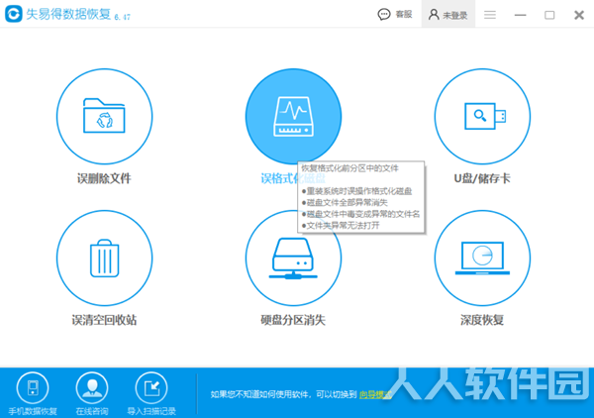Viewport: 594px width, 418px height.
Task: Click the U盘/储存卡 label text
Action: (482, 178)
